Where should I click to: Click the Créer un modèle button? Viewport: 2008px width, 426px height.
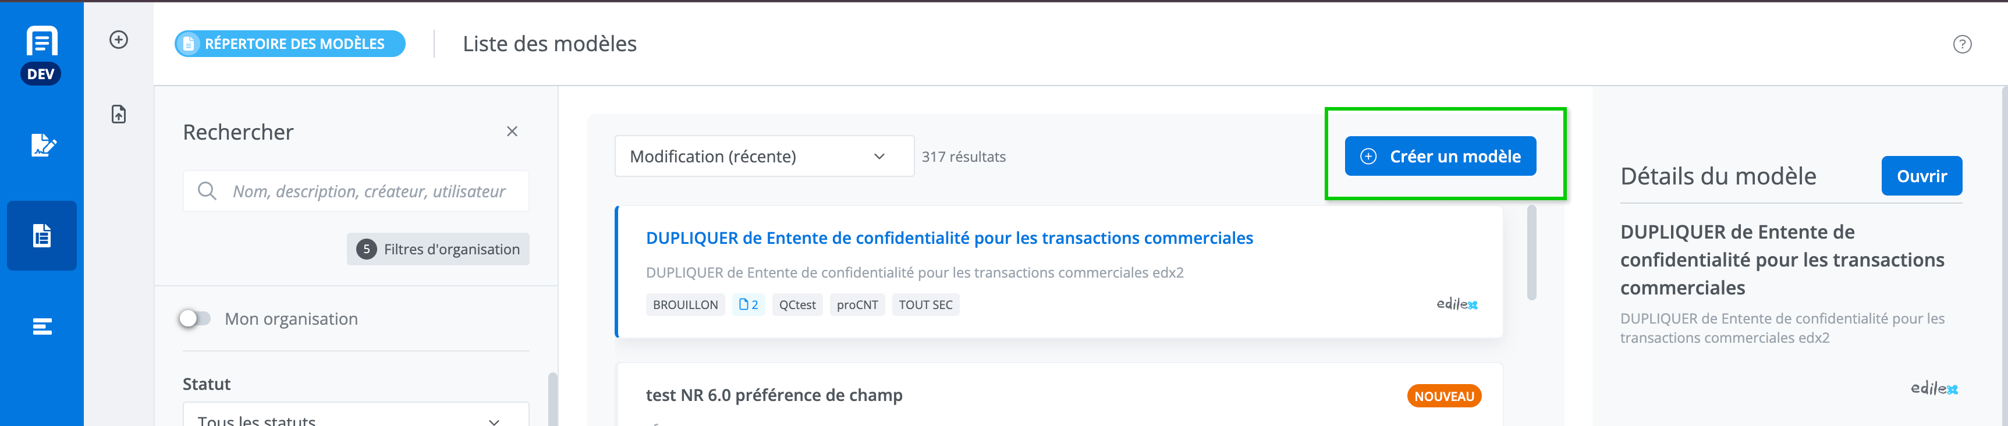[1440, 157]
